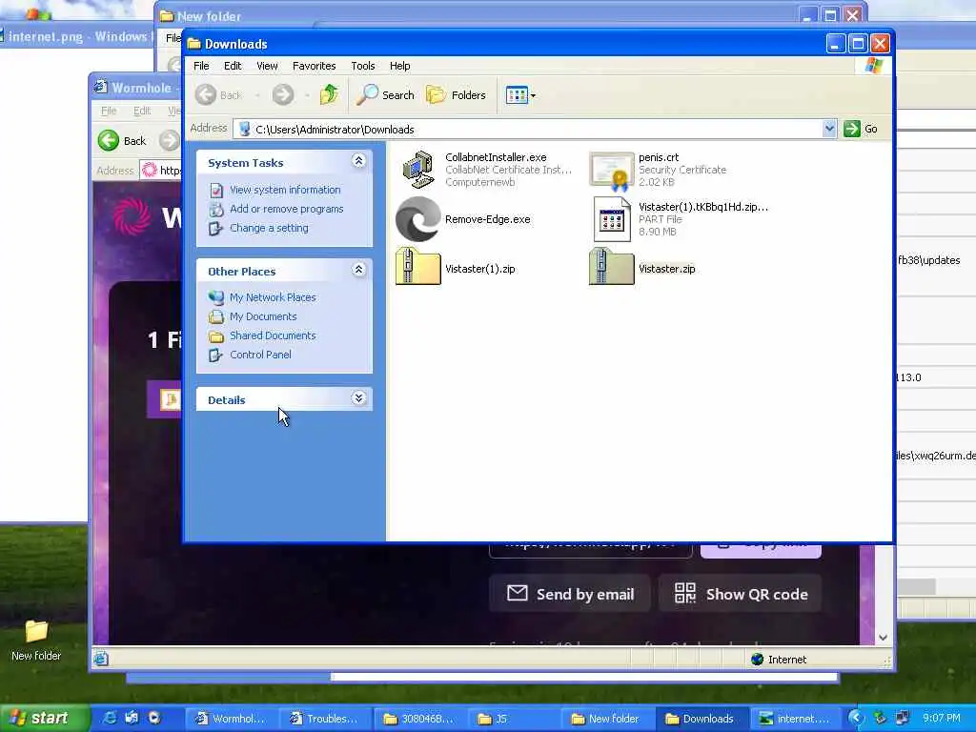Screen dimensions: 976x732
Task: Open the Back history dropdown arrow
Action: coord(256,95)
